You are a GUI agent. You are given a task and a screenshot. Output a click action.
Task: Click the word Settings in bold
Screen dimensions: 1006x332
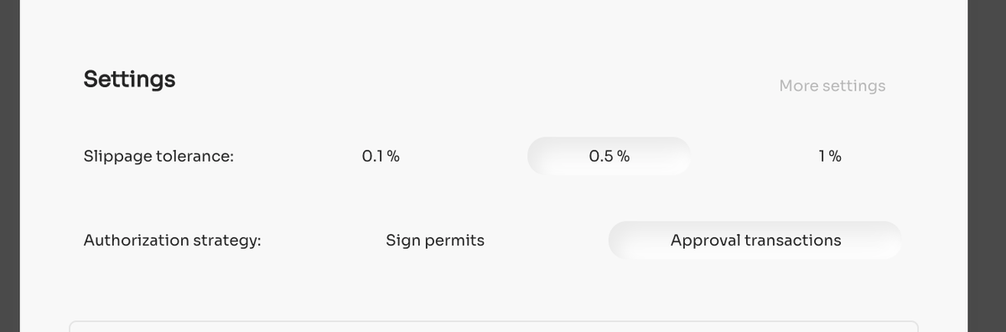[130, 80]
